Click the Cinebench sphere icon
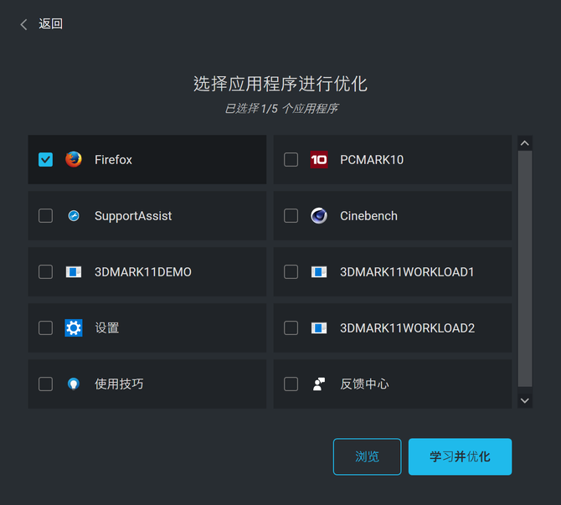561x505 pixels. pos(319,215)
